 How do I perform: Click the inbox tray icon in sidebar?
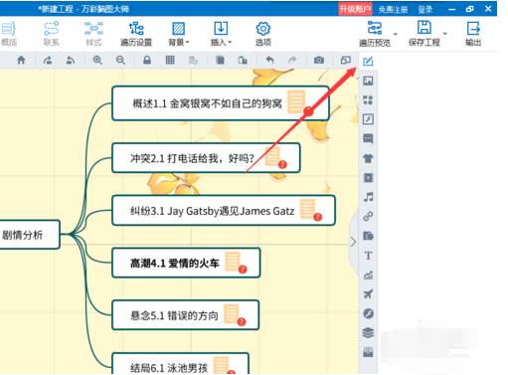[368, 352]
